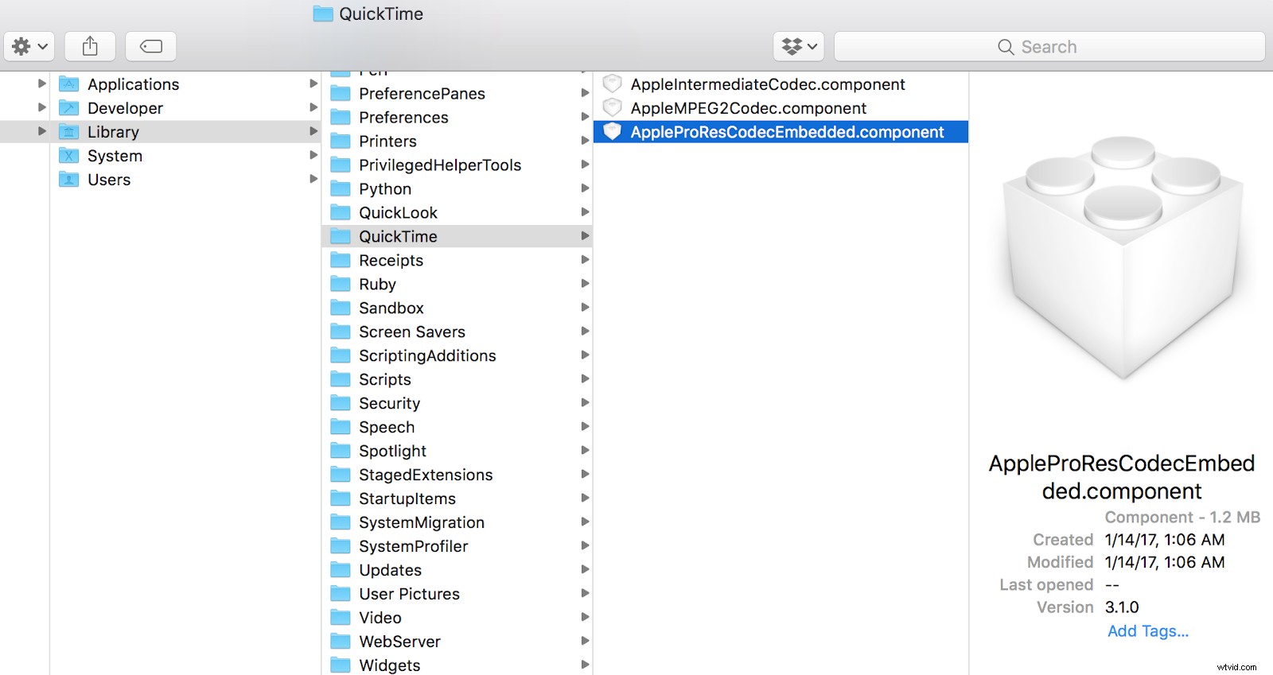Click the Ruby folder icon
The width and height of the screenshot is (1273, 675).
coord(341,285)
